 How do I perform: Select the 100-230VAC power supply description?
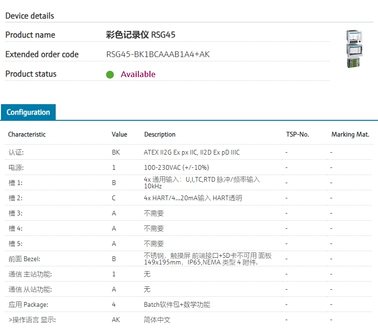176,167
